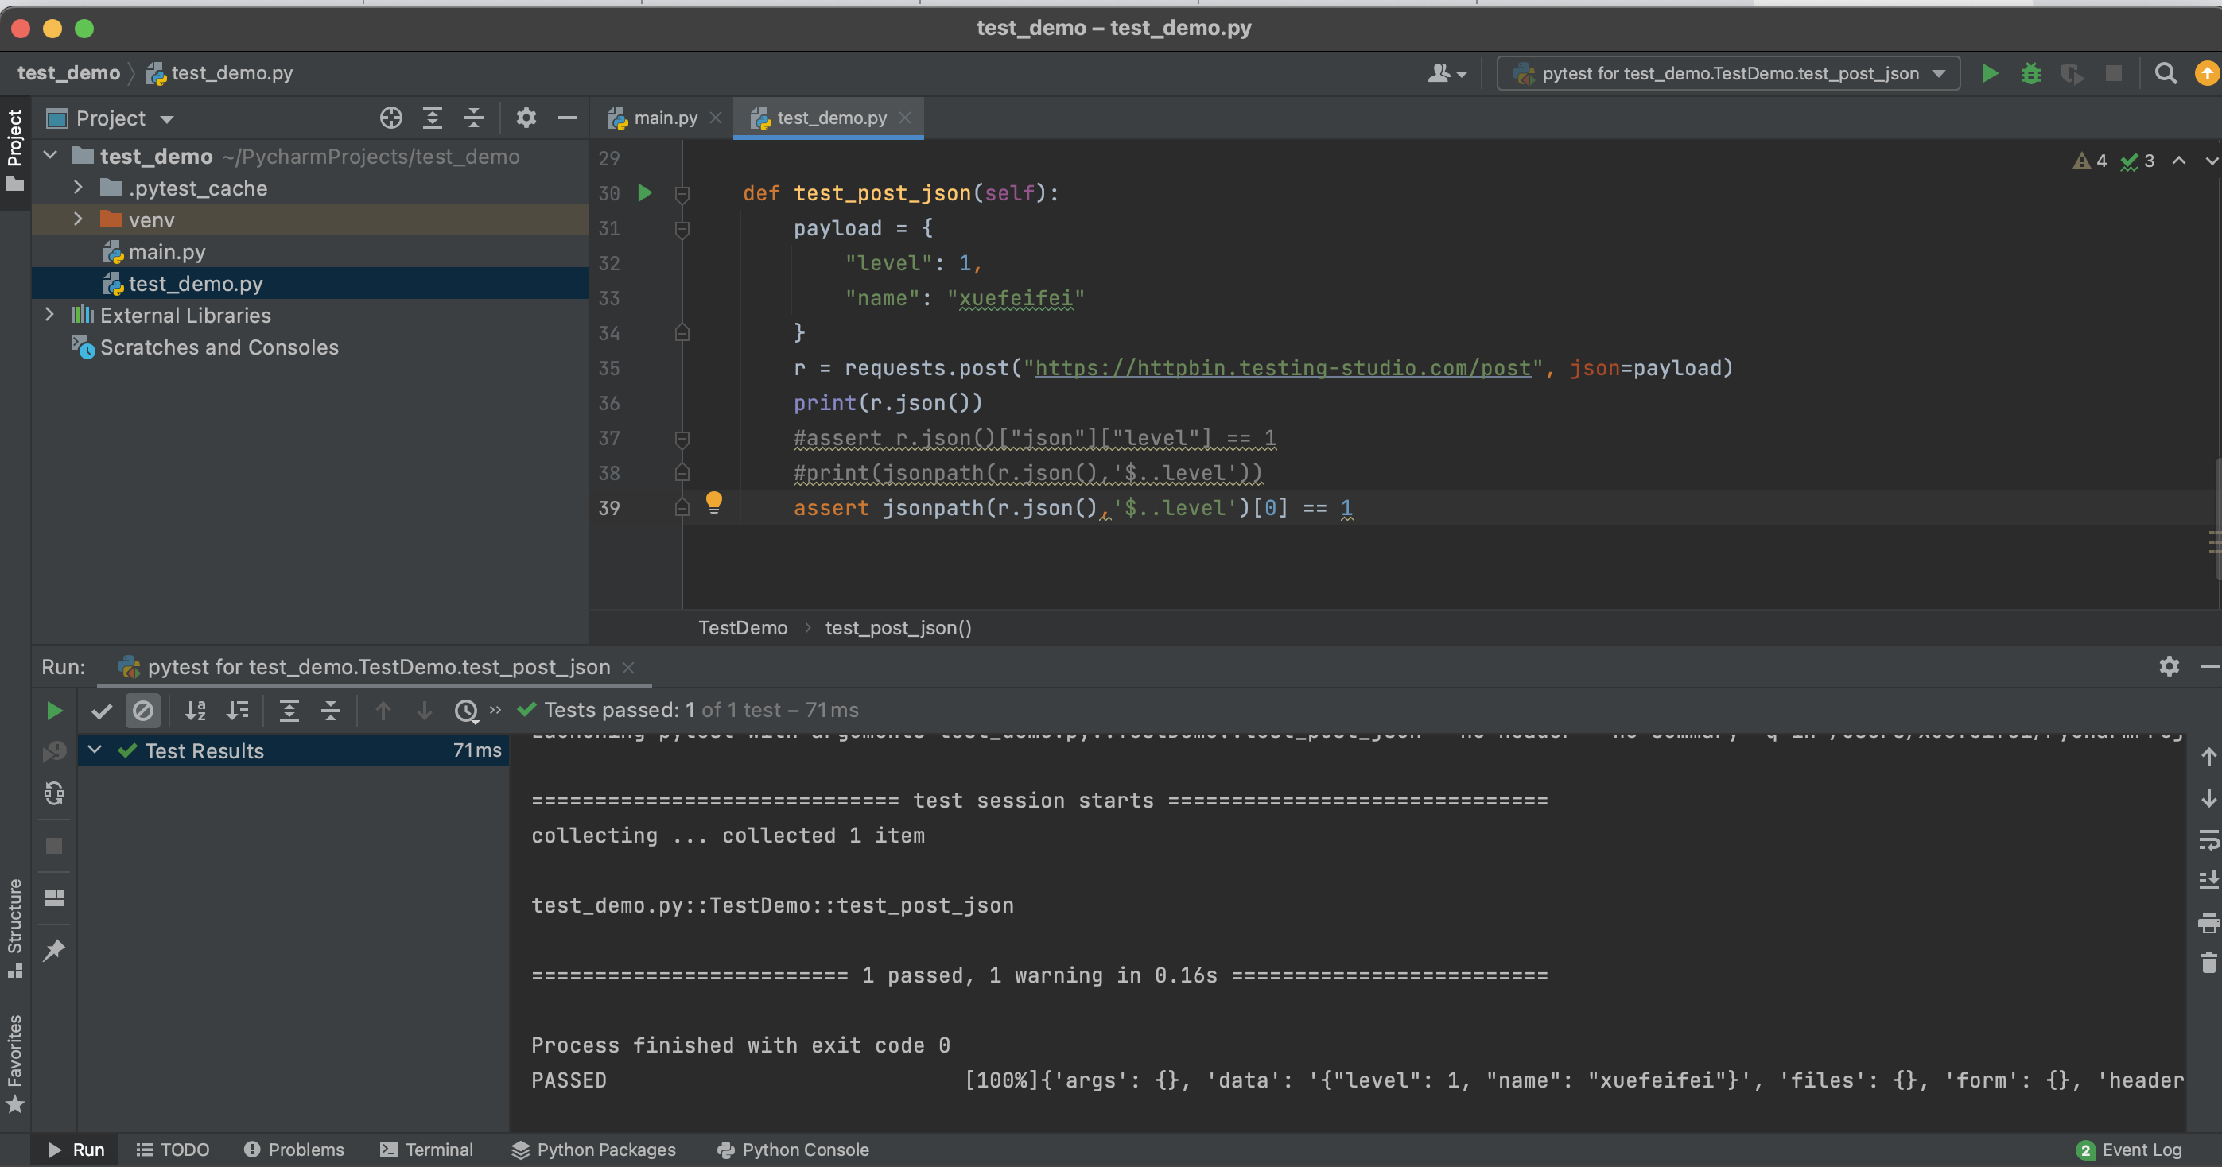
Task: Click Select Opened File target icon
Action: click(390, 118)
